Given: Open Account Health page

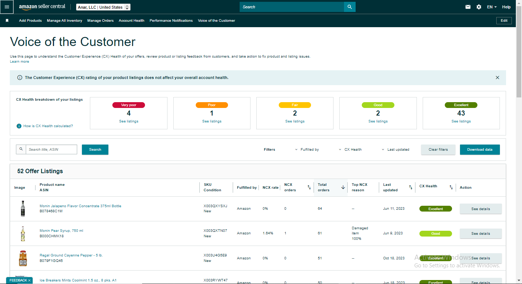Looking at the screenshot, I should coord(132,21).
